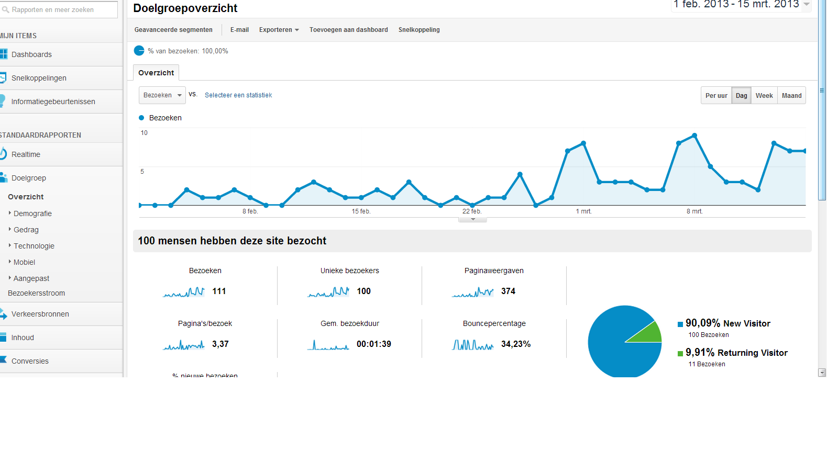
Task: Click the search reports input field
Action: tap(58, 9)
